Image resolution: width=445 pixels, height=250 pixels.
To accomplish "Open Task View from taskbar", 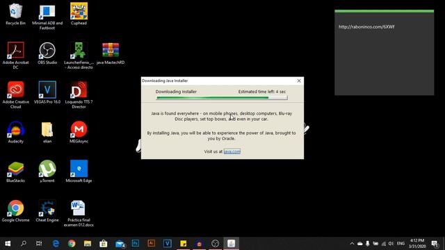I will click(39, 243).
